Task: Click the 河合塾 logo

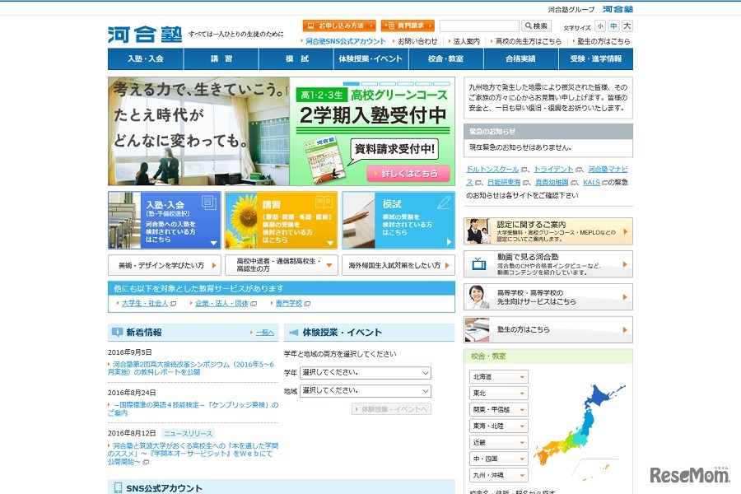Action: pos(145,35)
